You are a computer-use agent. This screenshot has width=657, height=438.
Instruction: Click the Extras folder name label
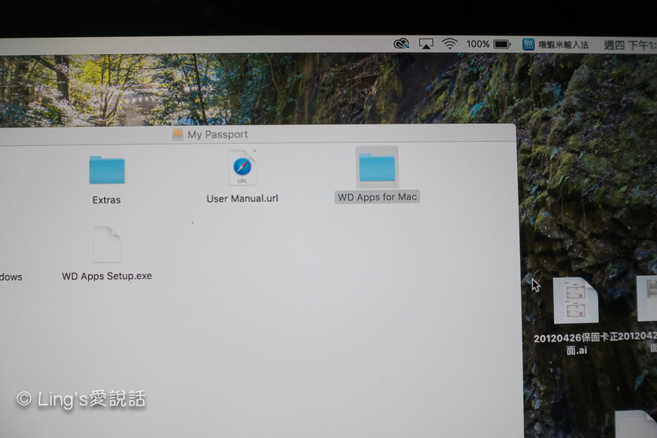(107, 200)
